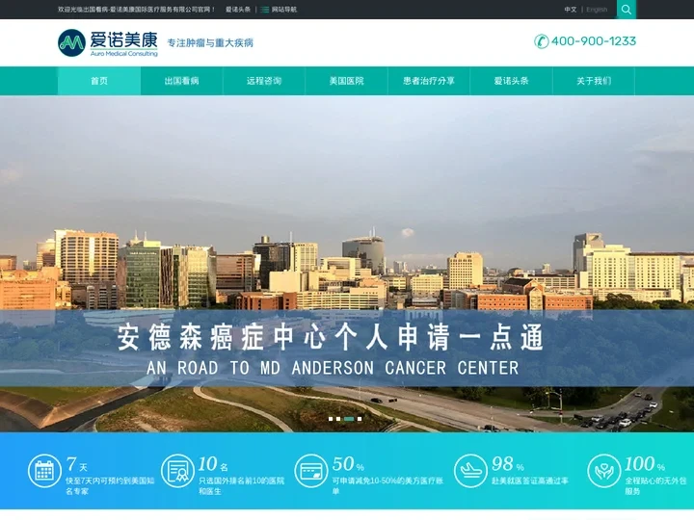Click the 专注肿瘤与重大疾病 slogan text
The height and width of the screenshot is (520, 694).
(x=210, y=43)
